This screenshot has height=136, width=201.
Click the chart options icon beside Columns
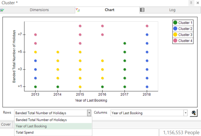[x=194, y=113]
